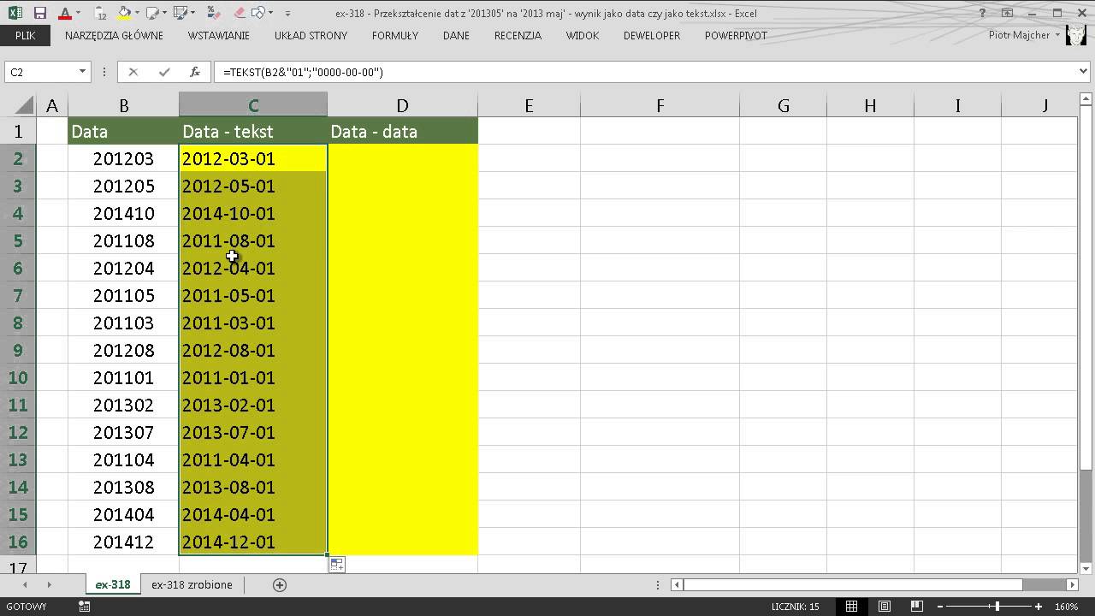Open the table pen tool dropdown arrow

[193, 14]
